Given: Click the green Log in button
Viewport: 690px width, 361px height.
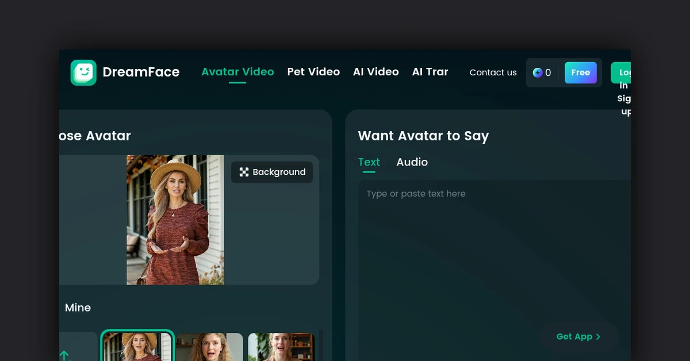Looking at the screenshot, I should tap(622, 73).
